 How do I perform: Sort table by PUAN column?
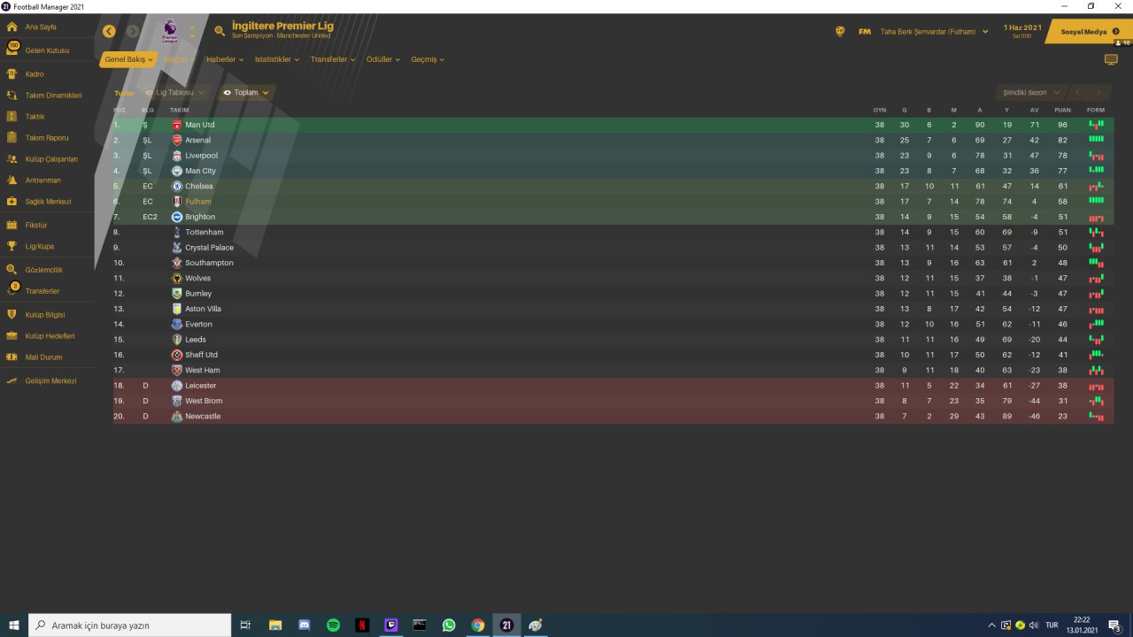click(1063, 110)
